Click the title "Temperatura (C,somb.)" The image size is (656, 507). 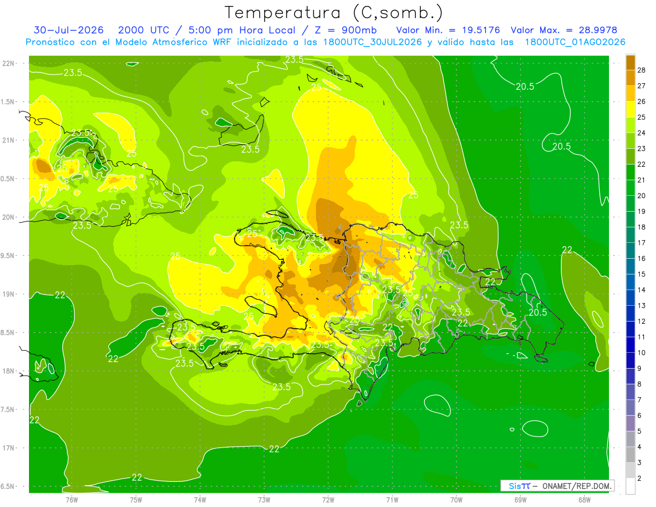coord(333,13)
